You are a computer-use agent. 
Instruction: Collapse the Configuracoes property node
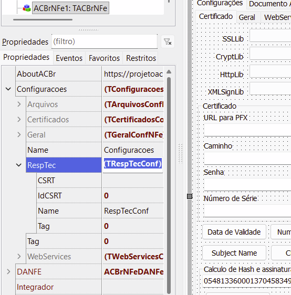(x=8, y=89)
